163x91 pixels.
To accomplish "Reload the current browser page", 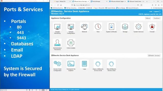I will (58, 5).
